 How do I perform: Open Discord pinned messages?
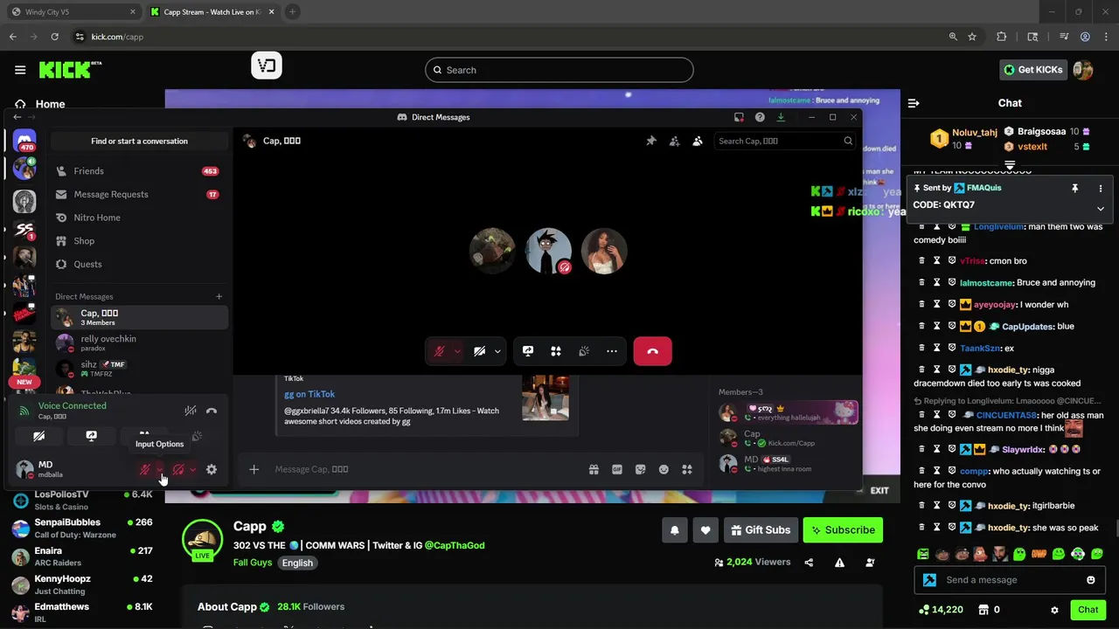(651, 141)
